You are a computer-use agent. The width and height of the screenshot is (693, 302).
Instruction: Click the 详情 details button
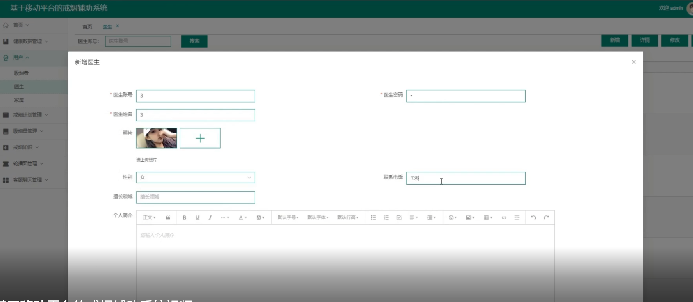pos(645,40)
